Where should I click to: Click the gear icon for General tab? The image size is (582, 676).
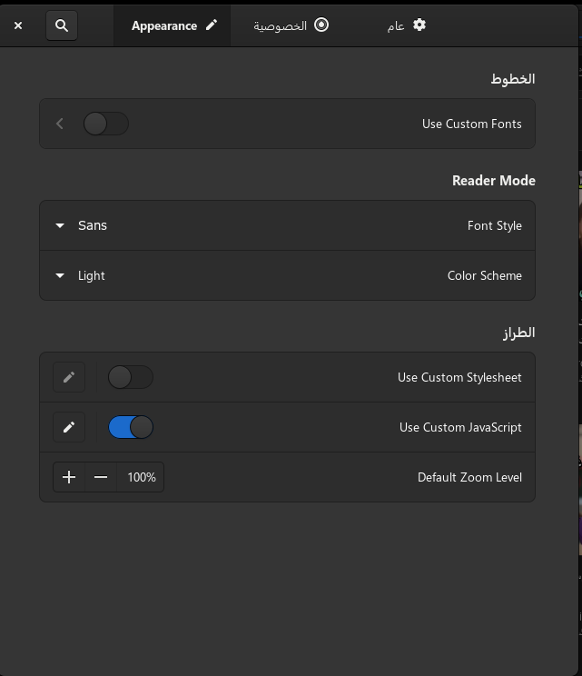419,25
